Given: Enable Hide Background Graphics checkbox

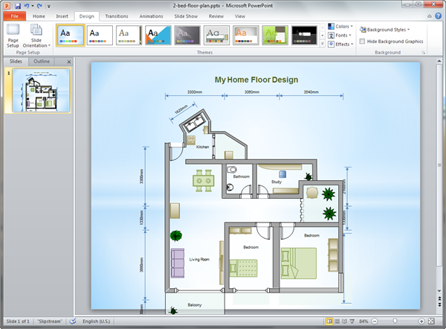Looking at the screenshot, I should [x=362, y=42].
